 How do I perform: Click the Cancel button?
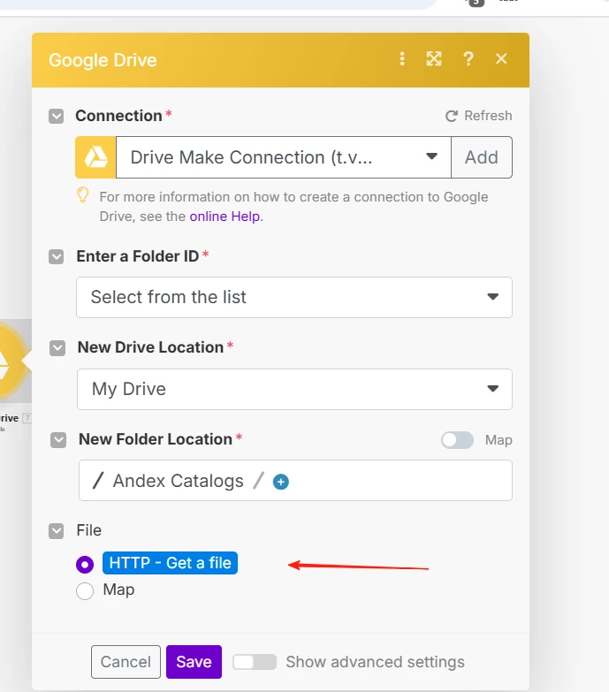click(126, 662)
